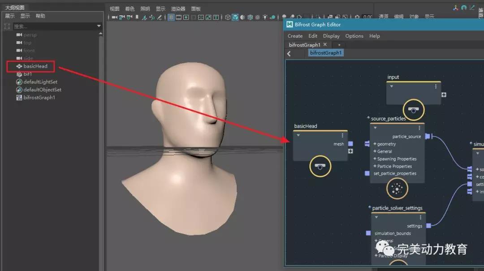The width and height of the screenshot is (484, 271).
Task: Click the input node's round icon
Action: point(414,109)
